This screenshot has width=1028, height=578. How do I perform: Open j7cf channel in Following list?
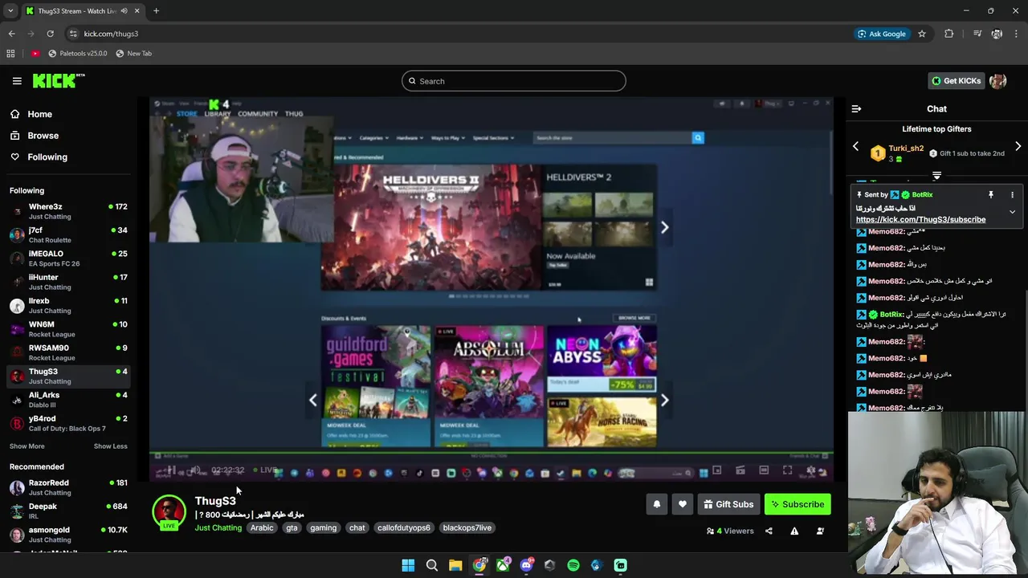[x=68, y=234]
